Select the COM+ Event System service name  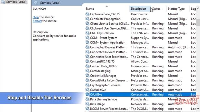[x=103, y=38]
